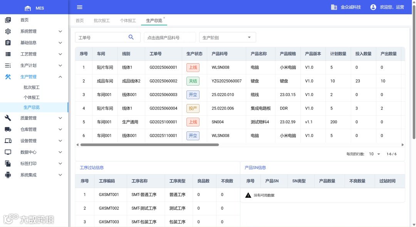Expand the 设备管理 chevron
416x227 pixels.
(x=60, y=141)
